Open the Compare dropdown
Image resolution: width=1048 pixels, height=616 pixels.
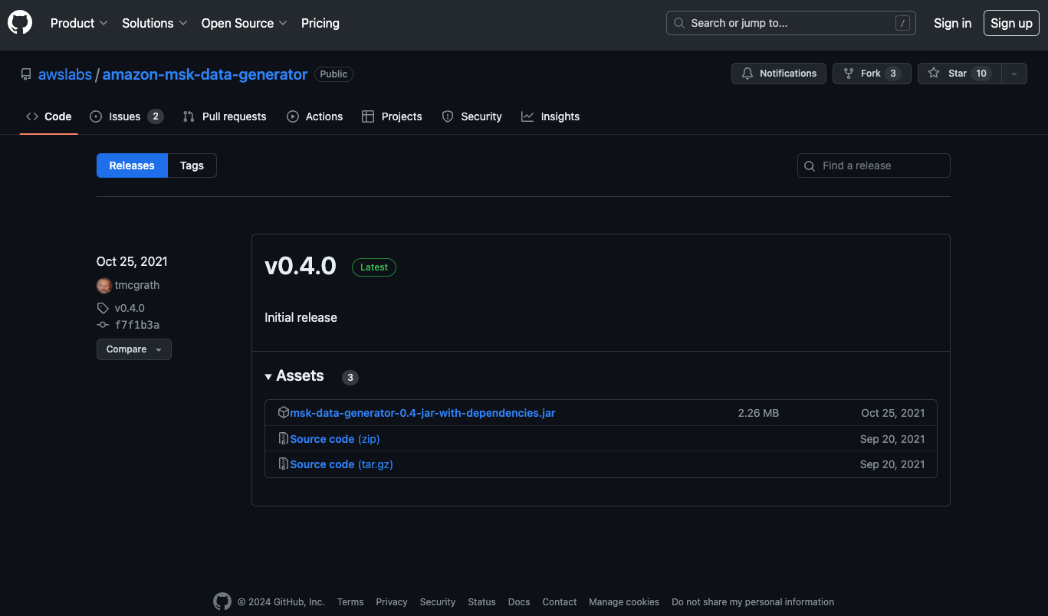click(133, 349)
